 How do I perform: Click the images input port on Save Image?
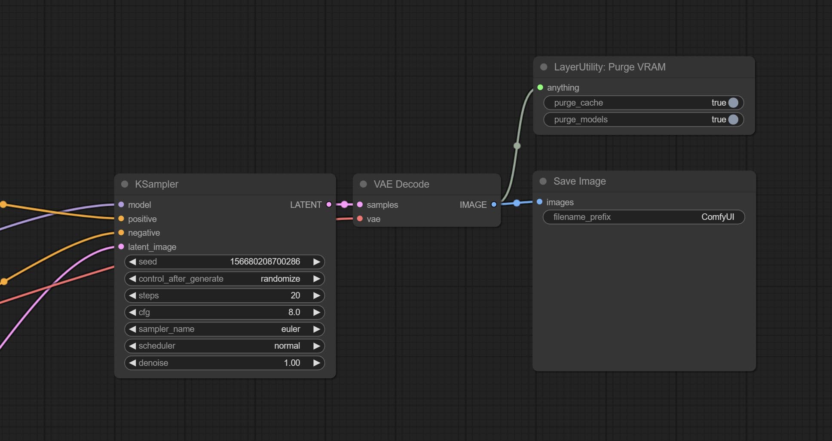pyautogui.click(x=540, y=202)
